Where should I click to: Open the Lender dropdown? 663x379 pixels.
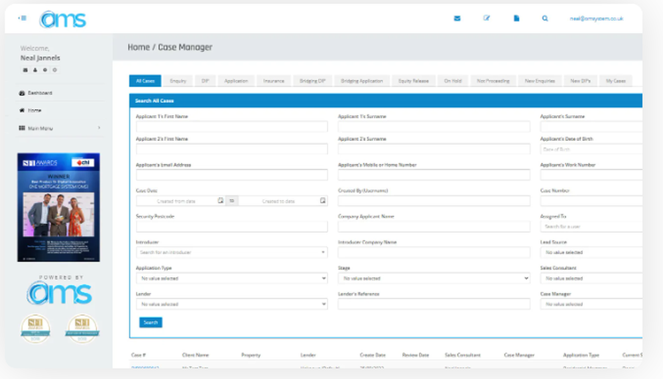coord(231,304)
